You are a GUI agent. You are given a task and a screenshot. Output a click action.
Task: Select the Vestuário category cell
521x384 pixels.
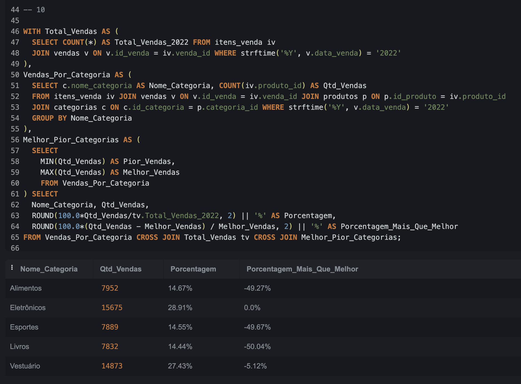(25, 366)
